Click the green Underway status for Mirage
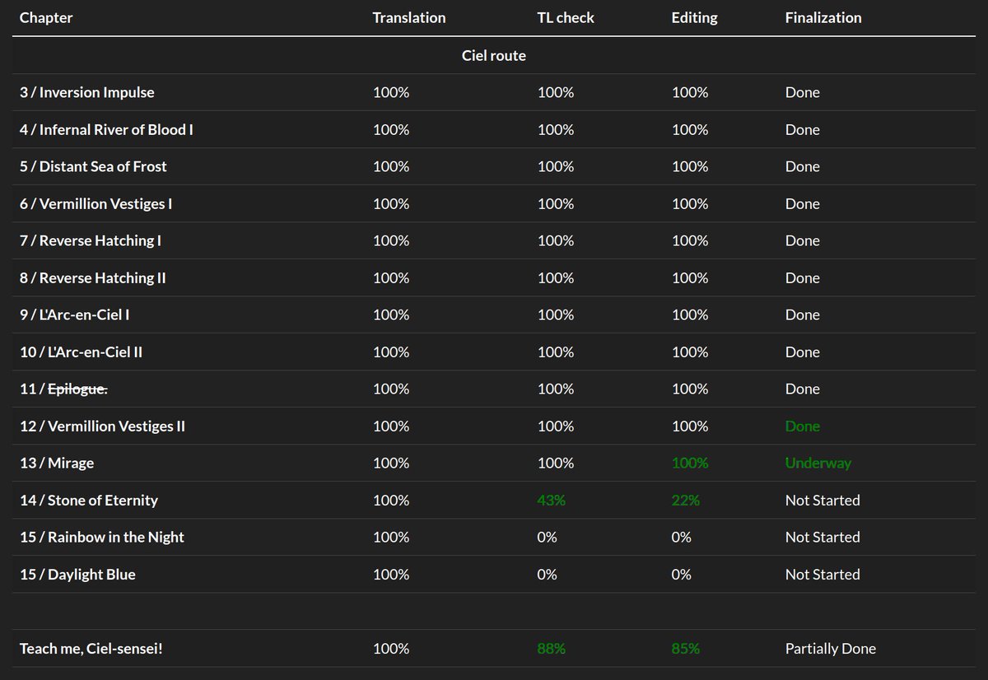Viewport: 988px width, 680px height. [818, 463]
